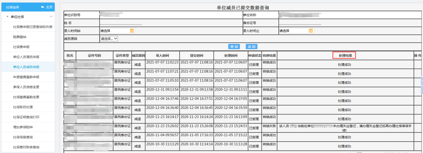Open calendar icon for 录入时间止
423x153 pixels.
click(311, 31)
